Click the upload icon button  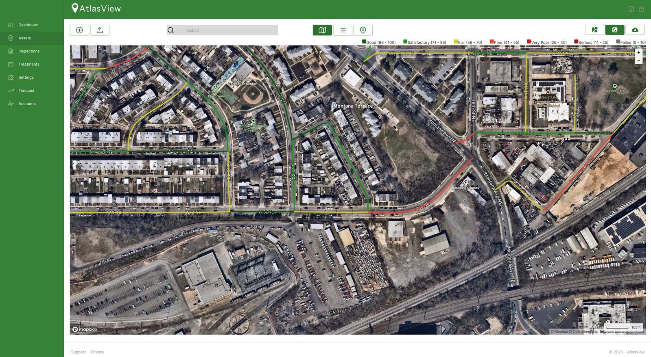100,30
